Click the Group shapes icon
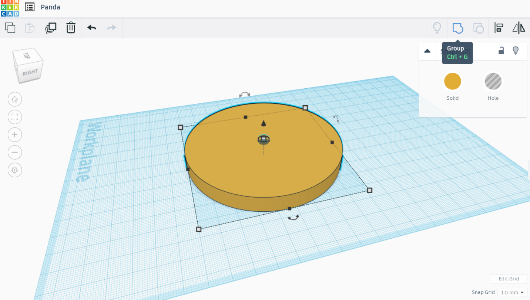Image resolution: width=530 pixels, height=300 pixels. coord(458,28)
